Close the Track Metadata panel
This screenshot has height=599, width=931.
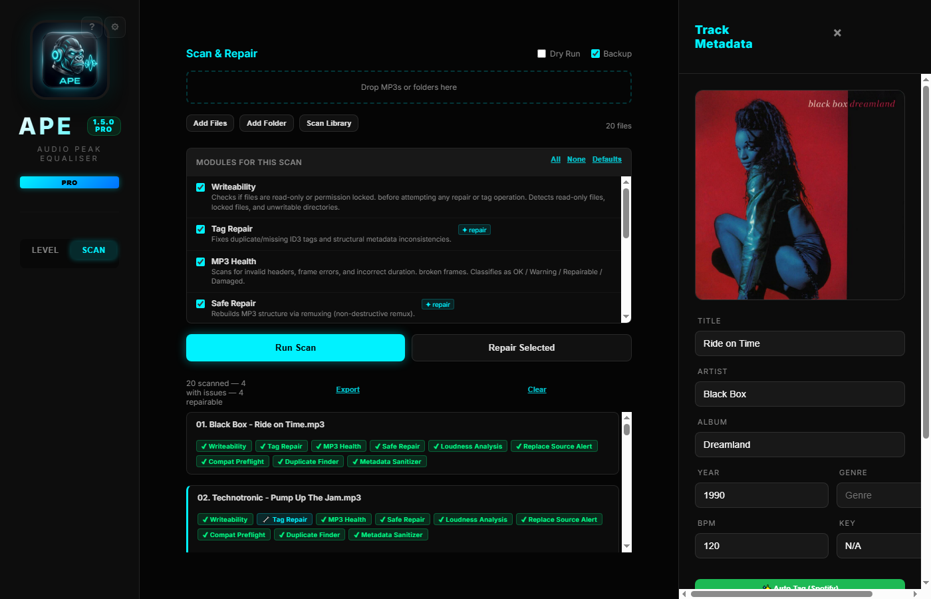tap(837, 33)
